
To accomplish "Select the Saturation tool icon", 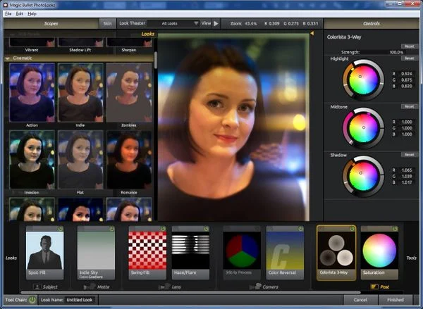I will pyautogui.click(x=379, y=250).
